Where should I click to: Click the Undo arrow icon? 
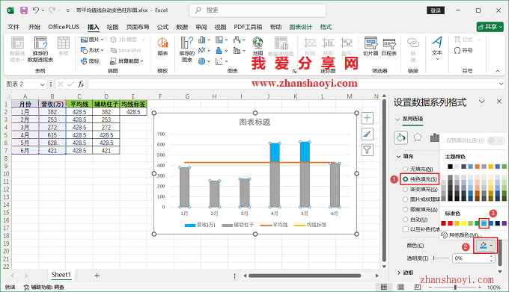36,10
